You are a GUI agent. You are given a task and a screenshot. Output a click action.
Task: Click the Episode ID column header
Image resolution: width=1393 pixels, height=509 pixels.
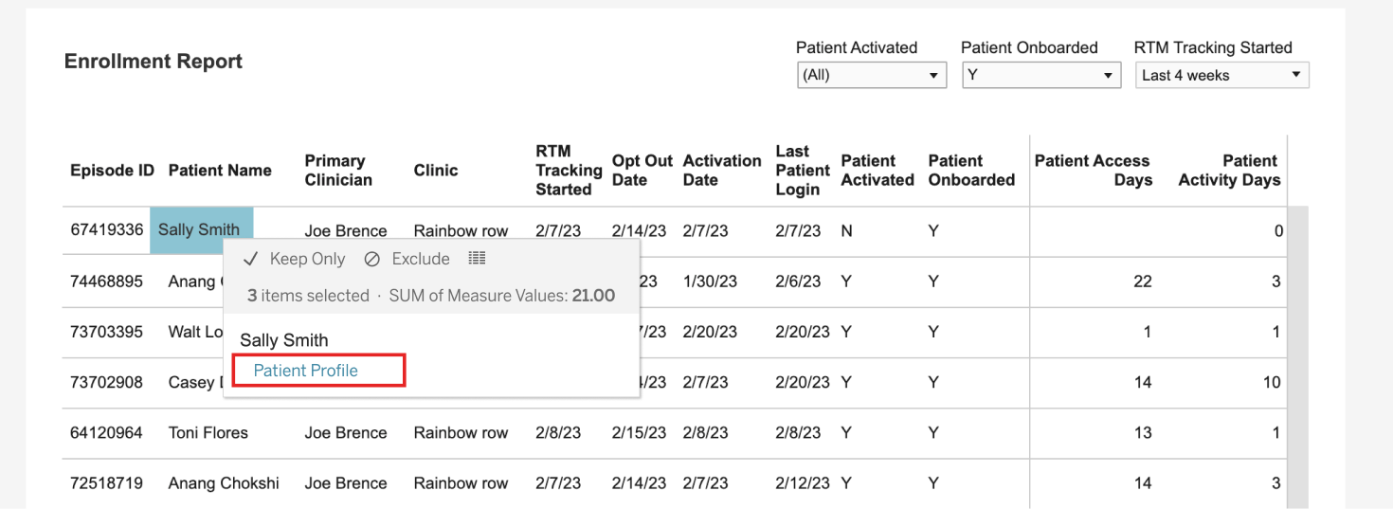coord(112,171)
